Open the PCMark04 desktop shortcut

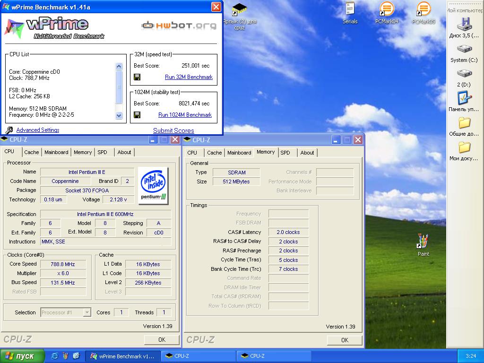pos(387,9)
